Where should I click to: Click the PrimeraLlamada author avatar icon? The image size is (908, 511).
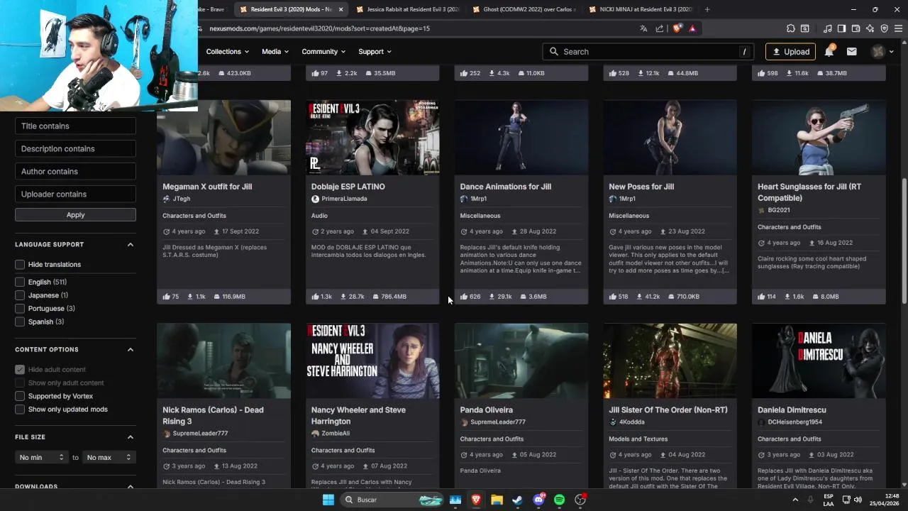pos(315,199)
